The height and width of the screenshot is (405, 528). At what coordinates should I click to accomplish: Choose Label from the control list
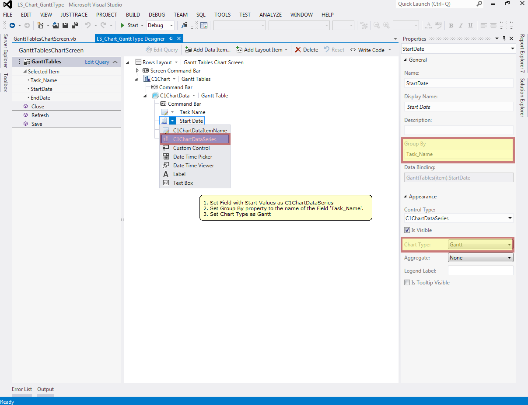(x=195, y=174)
